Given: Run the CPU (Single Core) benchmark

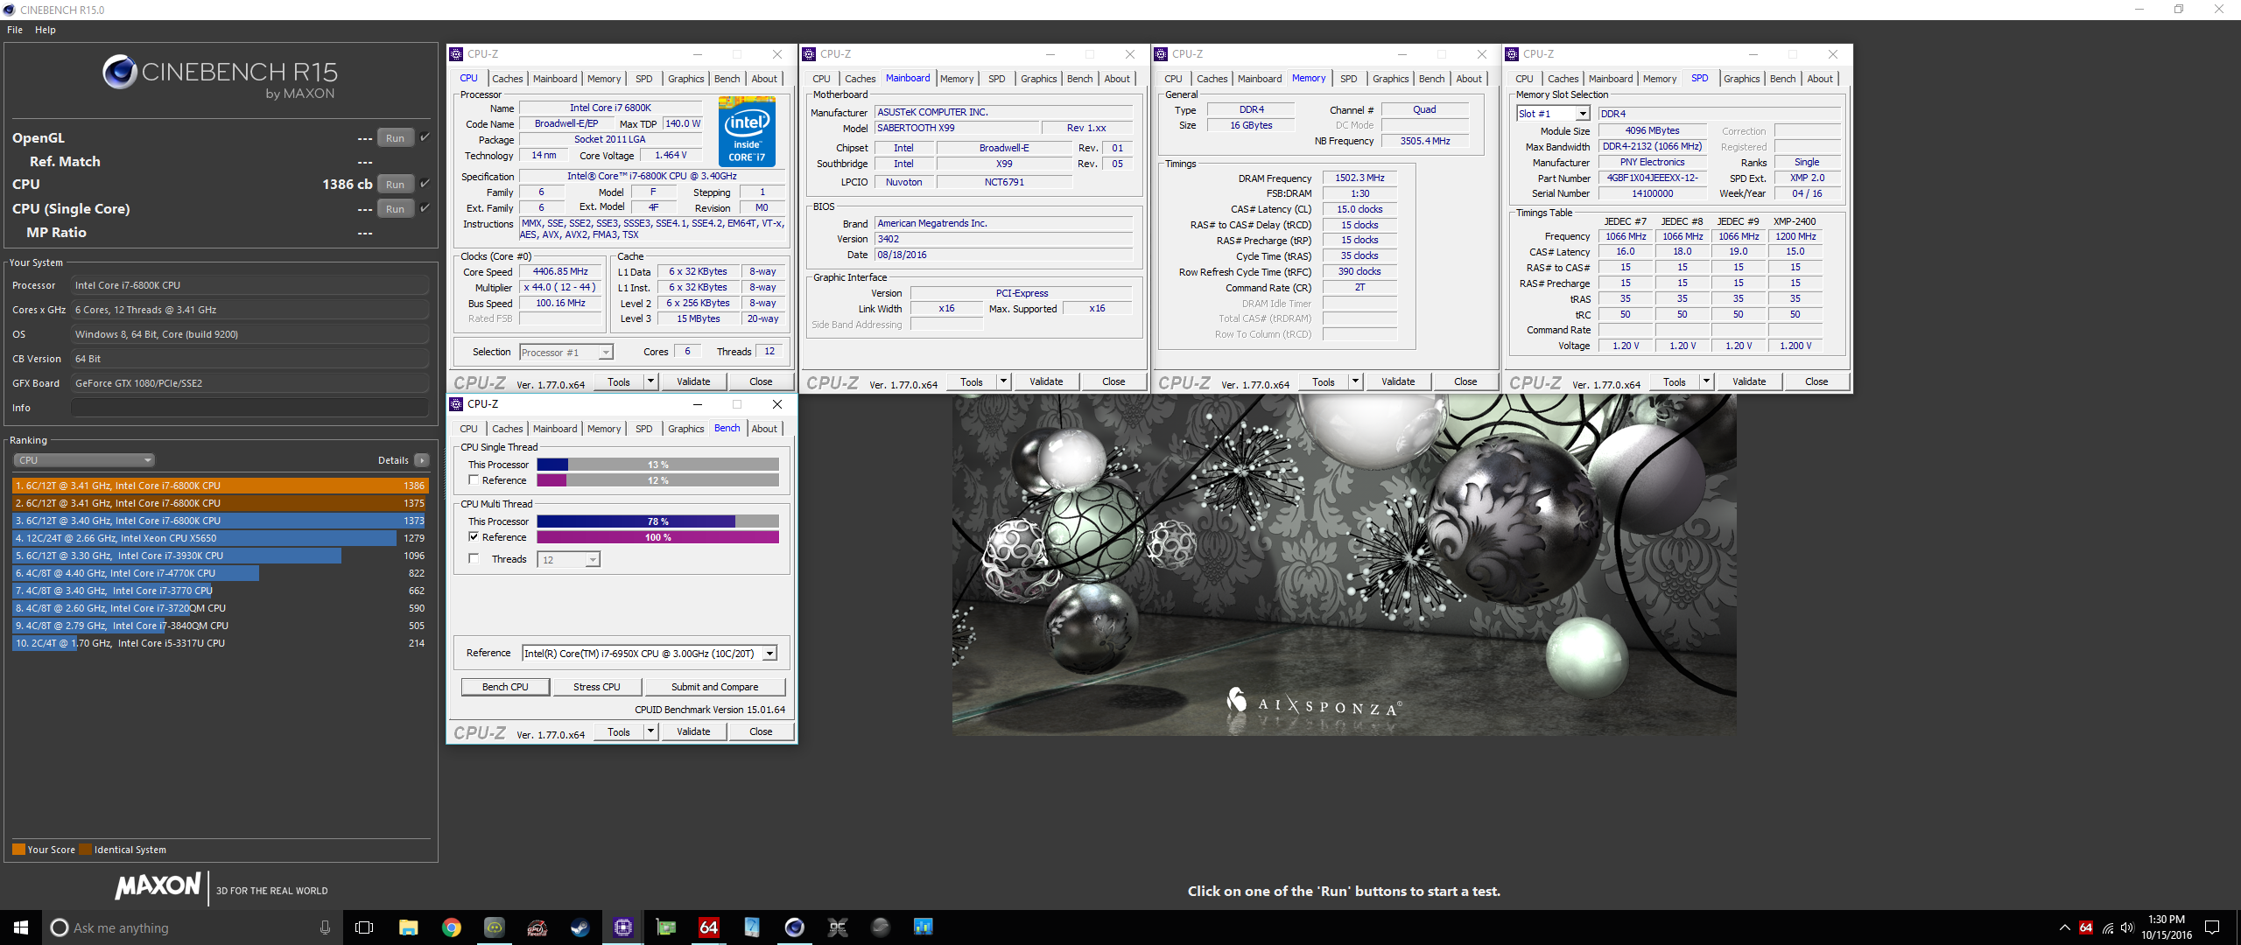Looking at the screenshot, I should [x=396, y=209].
